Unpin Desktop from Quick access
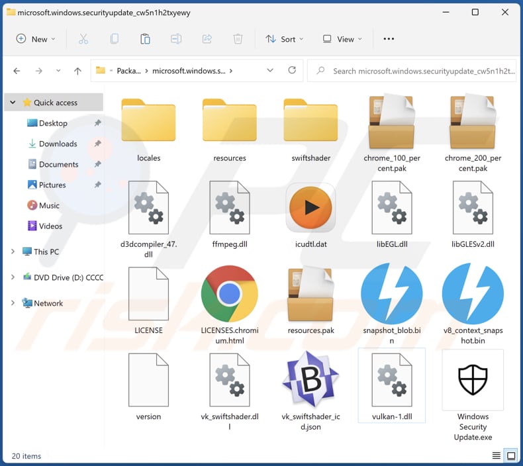The width and height of the screenshot is (523, 466). [97, 123]
